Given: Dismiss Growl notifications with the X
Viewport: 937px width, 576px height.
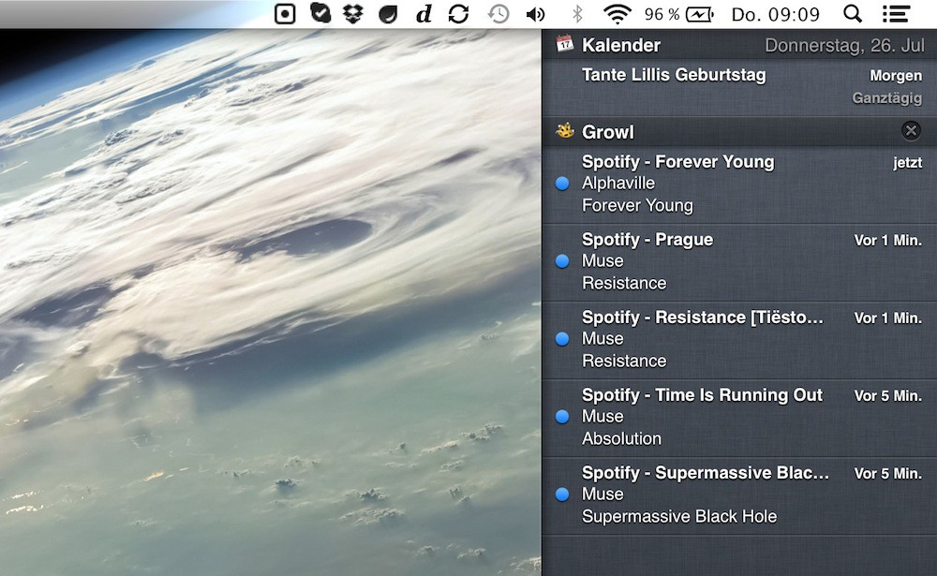Looking at the screenshot, I should coord(910,130).
